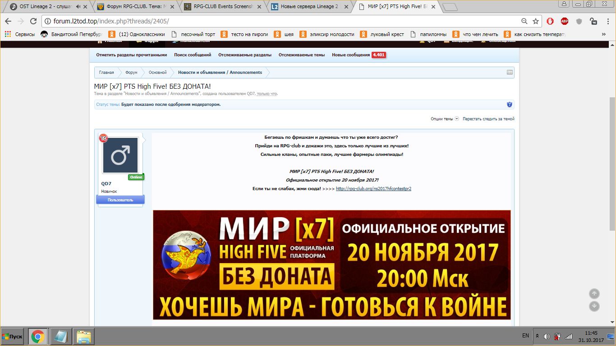Image resolution: width=616 pixels, height=346 pixels.
Task: Open the тесто на пироги bookmark
Action: [244, 34]
